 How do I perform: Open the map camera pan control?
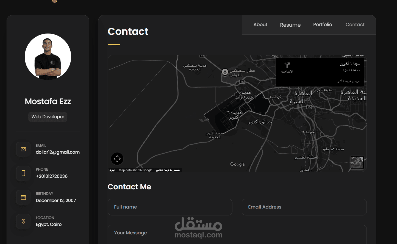[x=117, y=159]
